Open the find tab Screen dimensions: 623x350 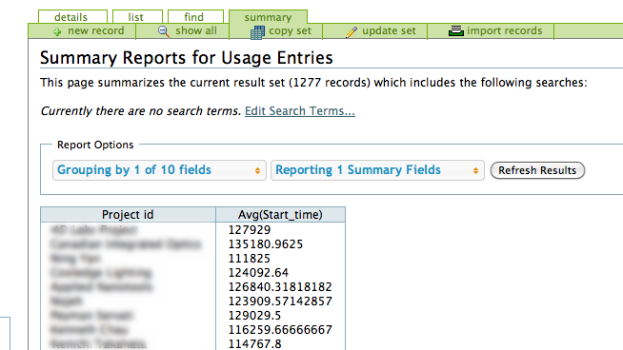pos(195,17)
